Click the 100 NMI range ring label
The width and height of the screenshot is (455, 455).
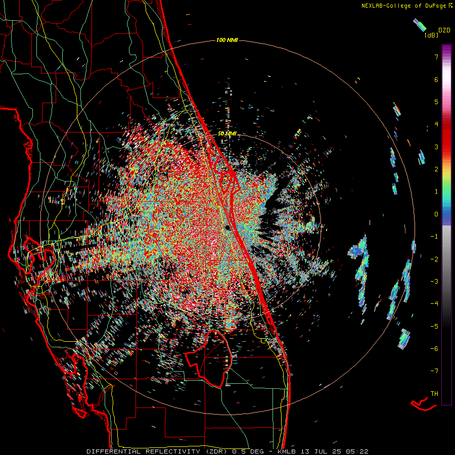pyautogui.click(x=227, y=40)
